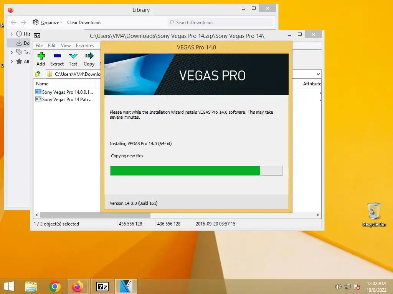Switch to Firefox in the taskbar

tap(78, 286)
